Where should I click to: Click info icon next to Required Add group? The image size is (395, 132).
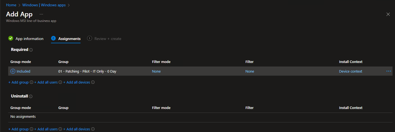click(32, 82)
